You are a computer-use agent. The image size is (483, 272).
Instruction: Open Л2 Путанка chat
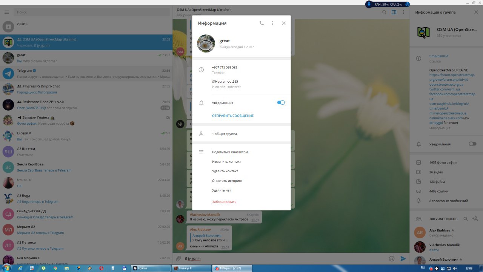point(86,245)
